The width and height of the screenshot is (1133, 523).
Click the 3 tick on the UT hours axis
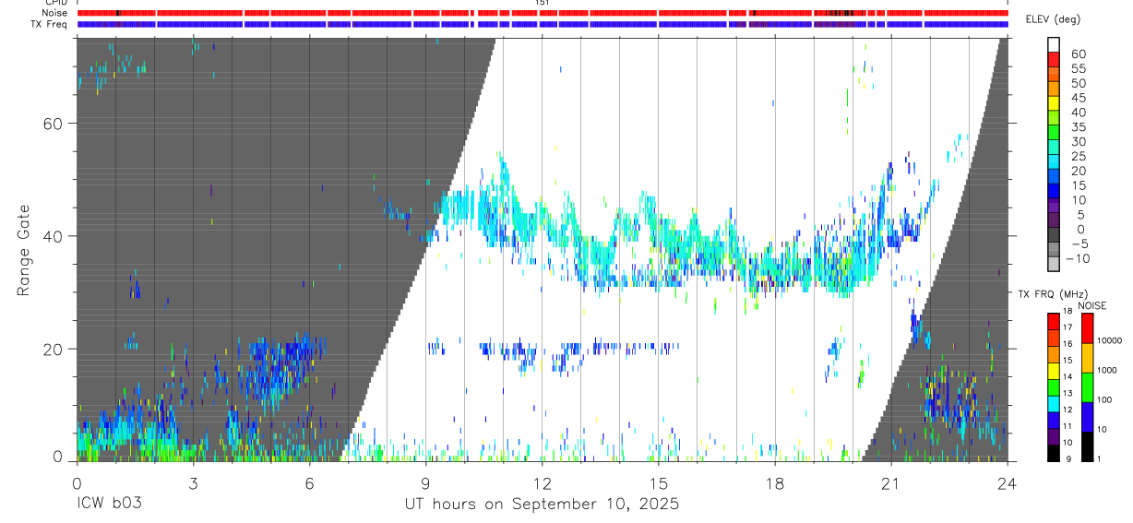[x=193, y=482]
